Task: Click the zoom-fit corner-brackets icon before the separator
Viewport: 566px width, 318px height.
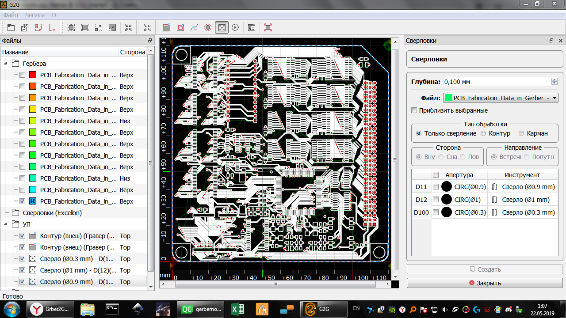Action: [129, 27]
